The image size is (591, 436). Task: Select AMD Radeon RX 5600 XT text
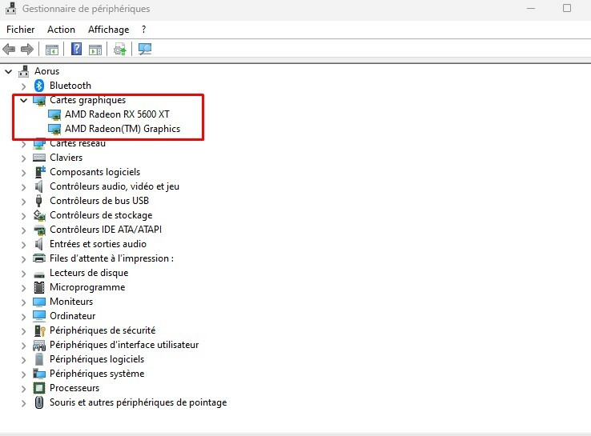pos(117,114)
